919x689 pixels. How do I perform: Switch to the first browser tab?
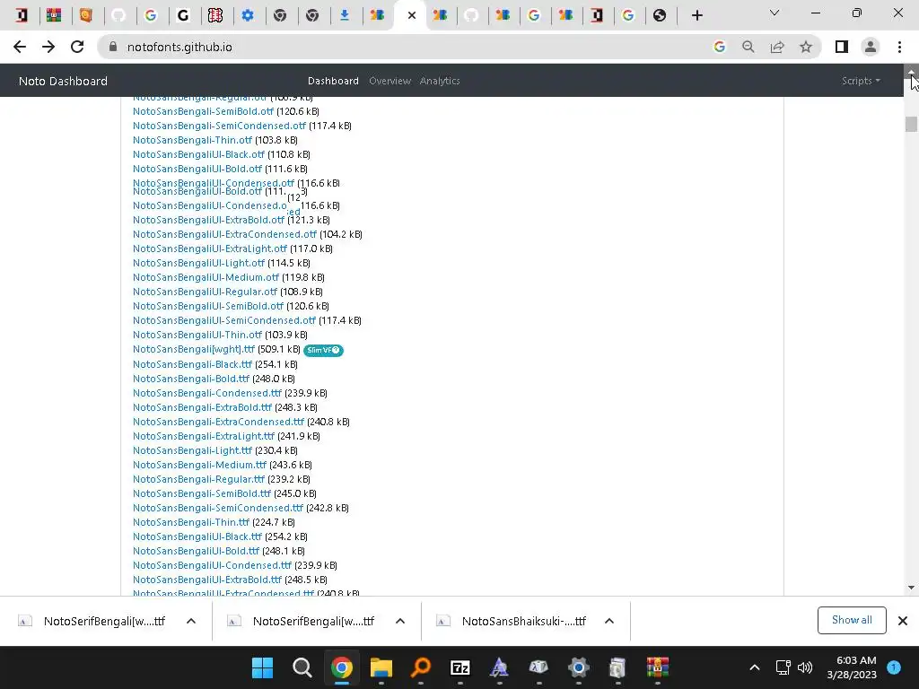pyautogui.click(x=22, y=15)
